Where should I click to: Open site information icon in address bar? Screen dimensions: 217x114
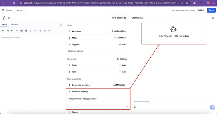click(x=20, y=3)
